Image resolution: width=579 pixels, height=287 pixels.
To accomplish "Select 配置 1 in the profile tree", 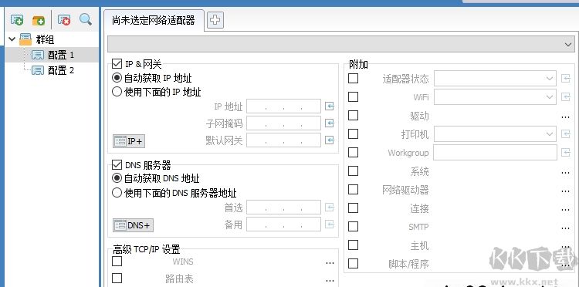I will [x=61, y=55].
